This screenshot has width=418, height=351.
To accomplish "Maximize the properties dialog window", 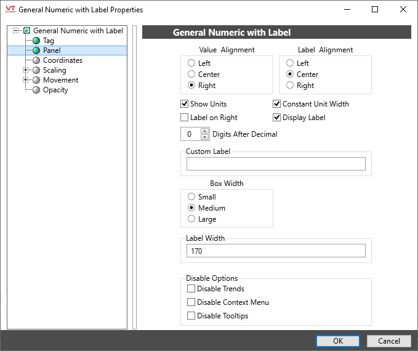I will [x=375, y=10].
